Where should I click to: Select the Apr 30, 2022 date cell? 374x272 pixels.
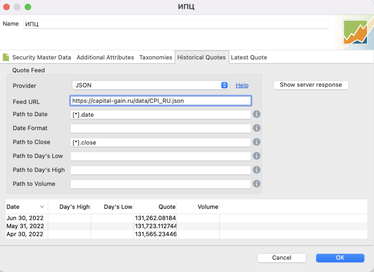click(x=25, y=234)
